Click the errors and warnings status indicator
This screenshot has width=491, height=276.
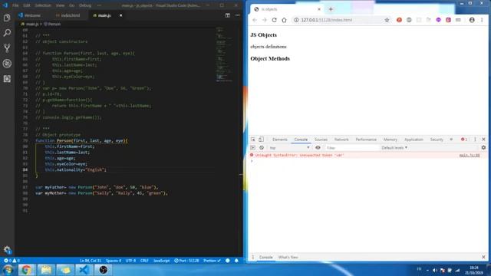tap(12, 261)
